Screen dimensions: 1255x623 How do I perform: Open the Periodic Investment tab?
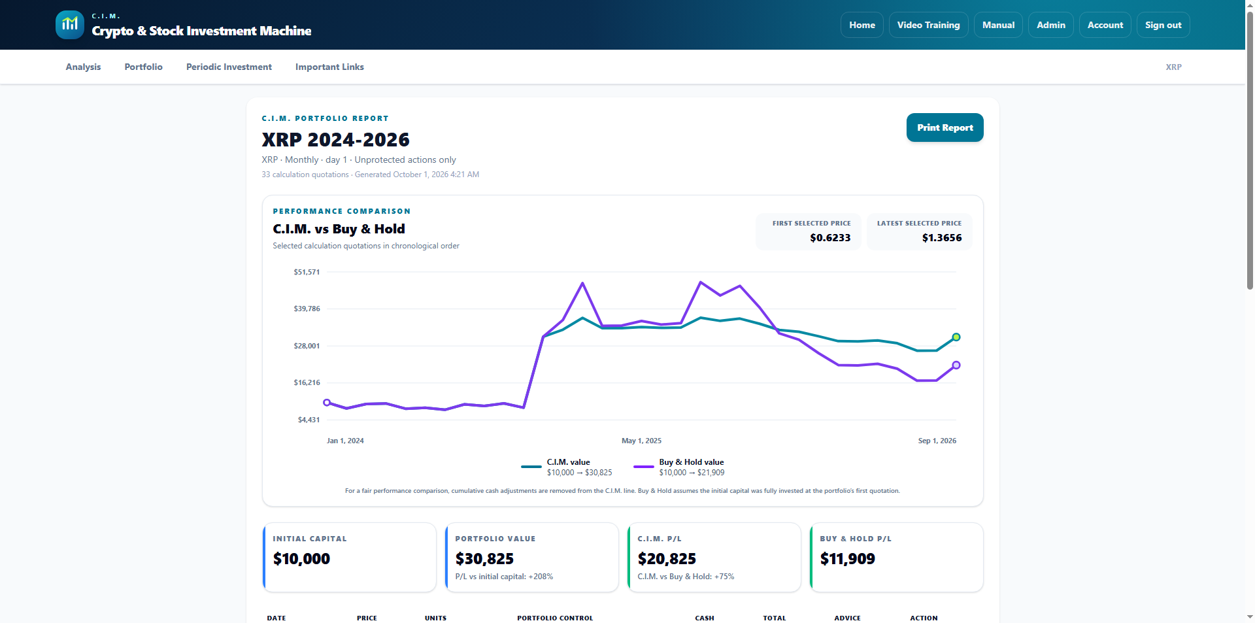[229, 67]
